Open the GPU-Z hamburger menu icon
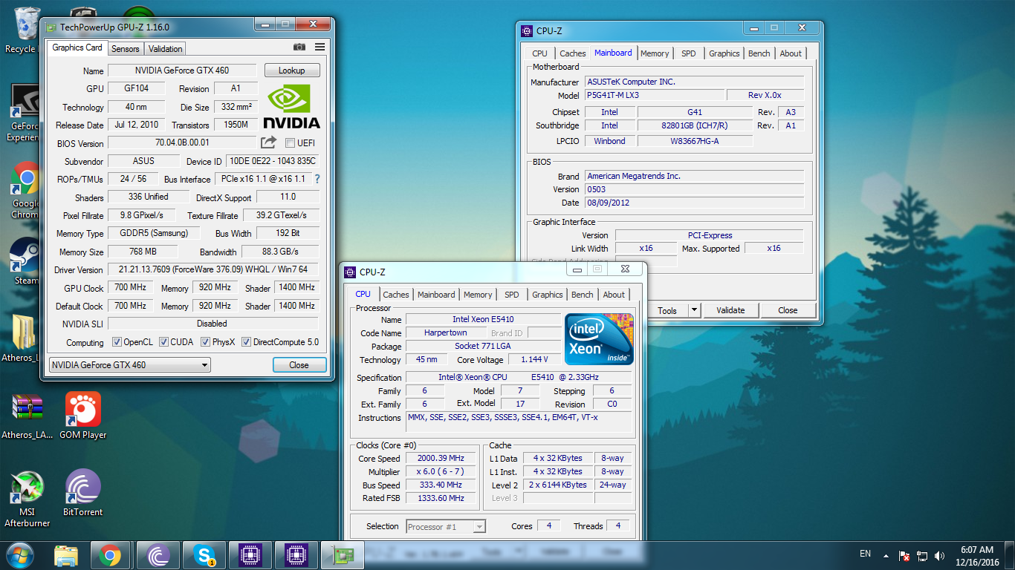1015x570 pixels. point(320,47)
